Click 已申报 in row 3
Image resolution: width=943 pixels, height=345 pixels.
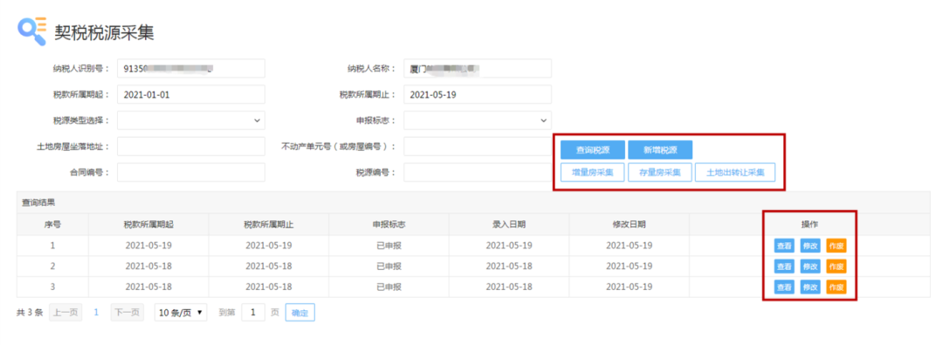point(389,287)
